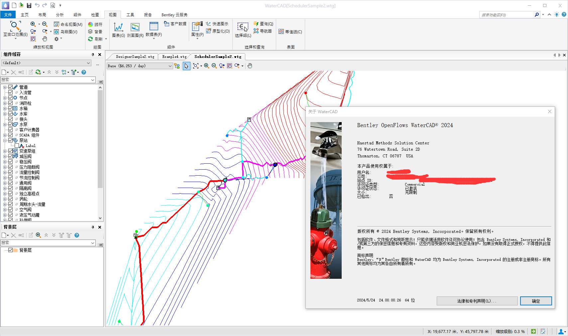Toggle the 减压阀 checkbox
Screen dimensions: 568x336
coord(10,156)
